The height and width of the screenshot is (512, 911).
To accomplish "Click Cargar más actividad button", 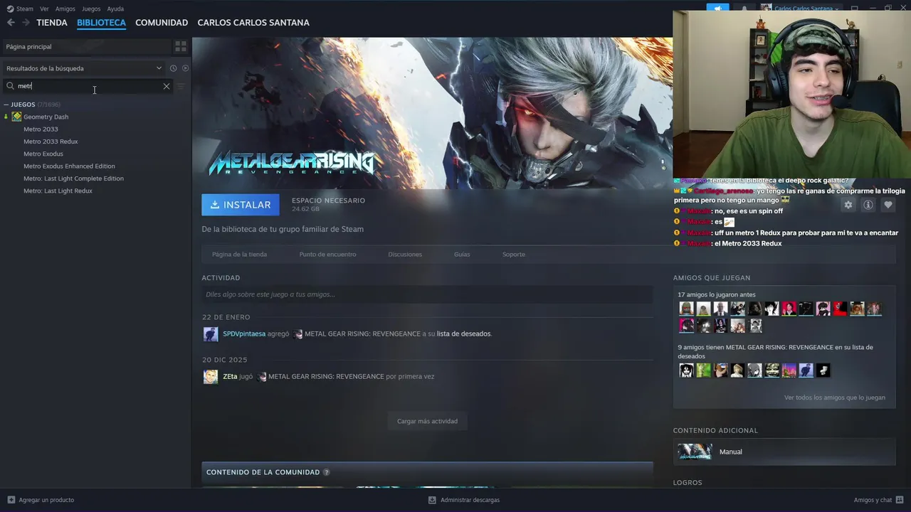I will click(x=427, y=421).
